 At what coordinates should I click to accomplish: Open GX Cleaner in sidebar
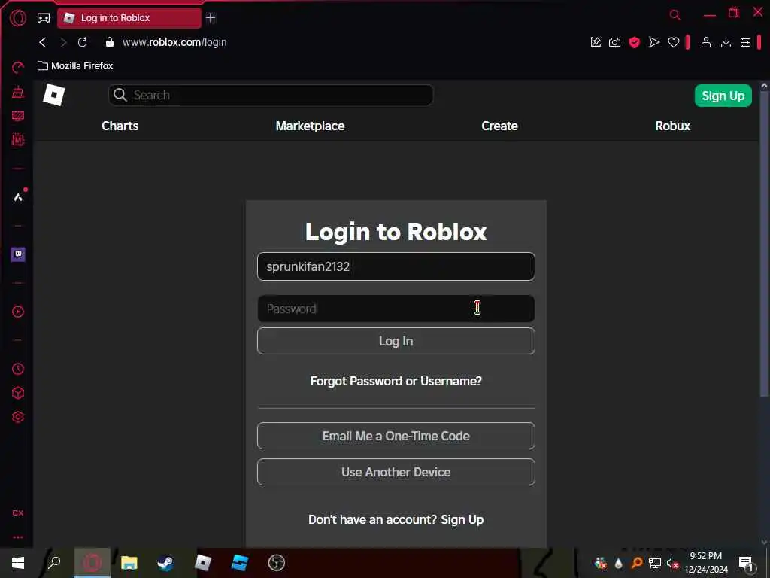pyautogui.click(x=18, y=91)
